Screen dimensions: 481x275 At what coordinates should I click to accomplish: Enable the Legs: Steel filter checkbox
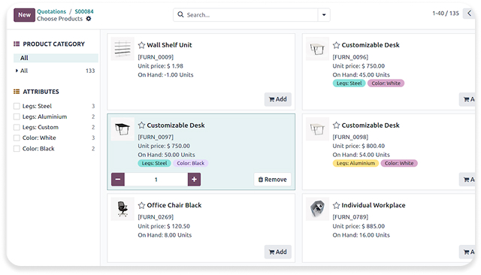pos(17,106)
